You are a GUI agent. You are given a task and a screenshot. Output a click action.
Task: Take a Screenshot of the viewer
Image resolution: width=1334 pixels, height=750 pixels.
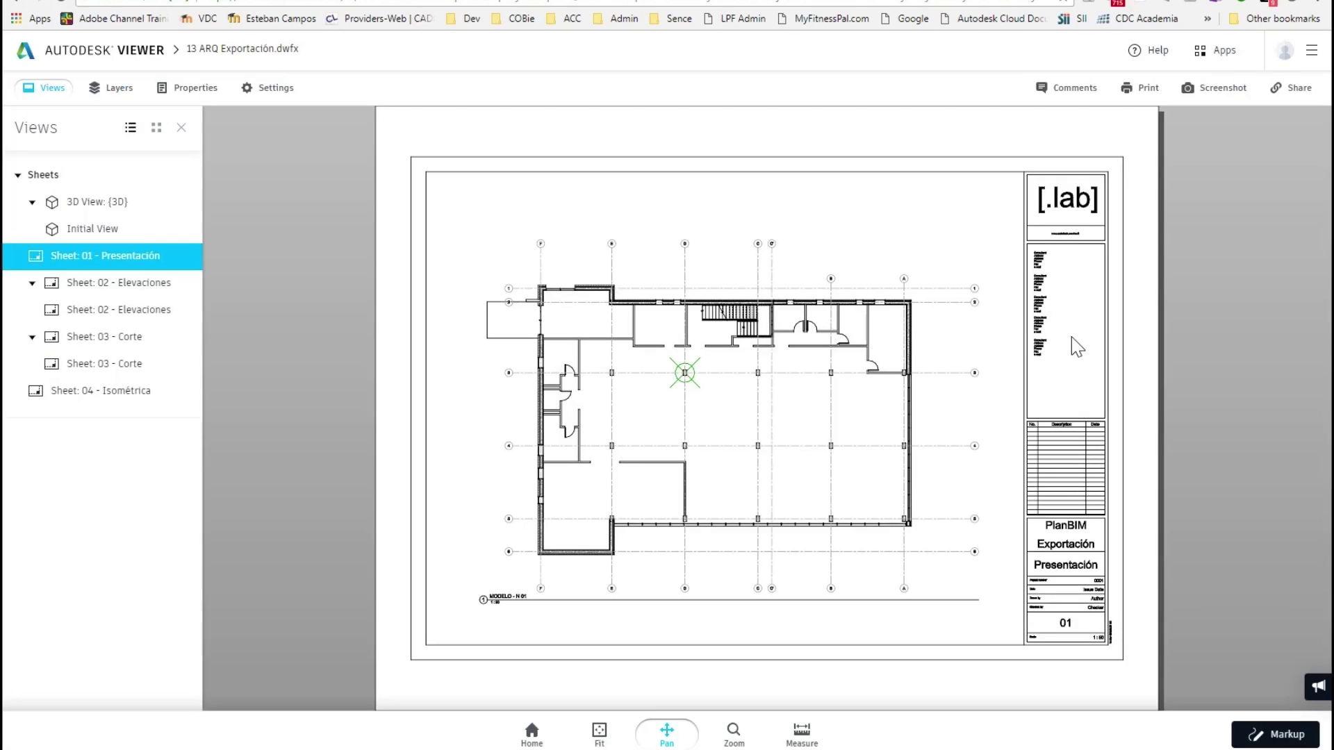(x=1214, y=87)
